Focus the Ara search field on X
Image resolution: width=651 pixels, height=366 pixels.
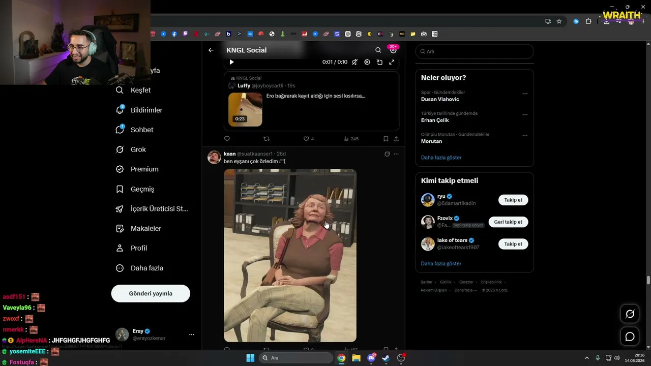[475, 51]
